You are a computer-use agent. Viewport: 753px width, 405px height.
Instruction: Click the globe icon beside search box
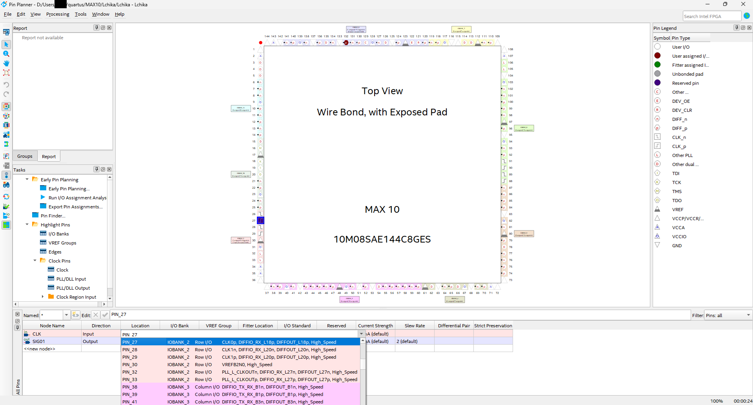pyautogui.click(x=747, y=16)
